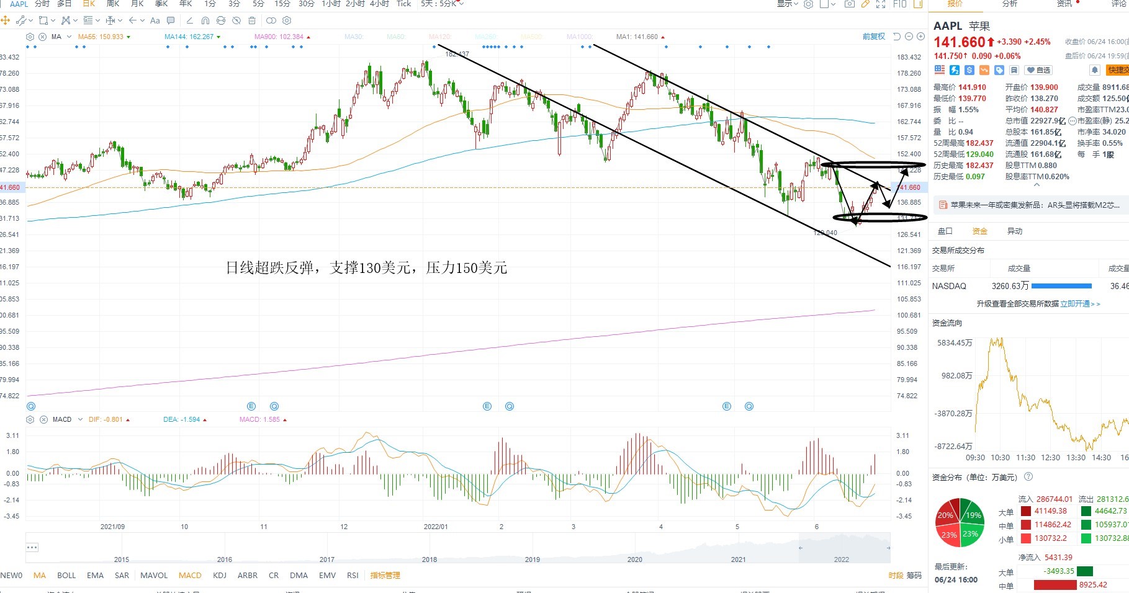Viewport: 1129px width, 593px height.
Task: Enable the KDJ sub-indicator
Action: (220, 575)
